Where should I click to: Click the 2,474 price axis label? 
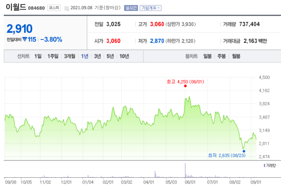click(x=264, y=157)
